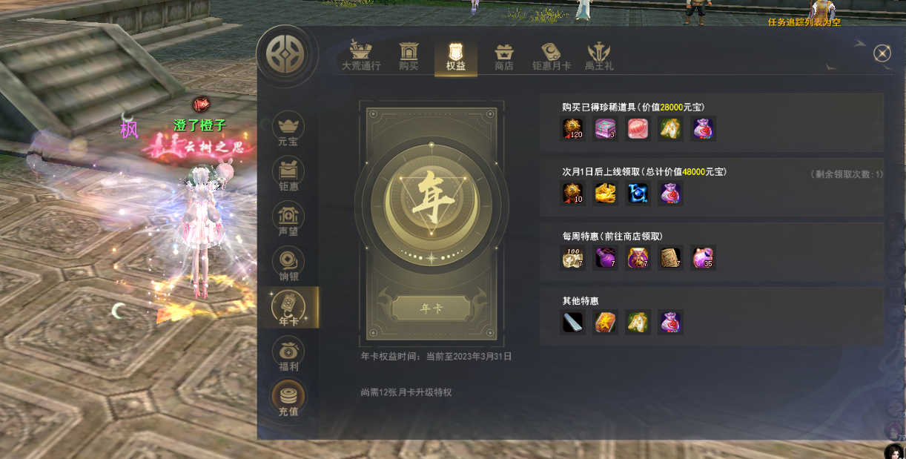Open the 声望 sidebar section
The image size is (906, 459).
coord(288,219)
